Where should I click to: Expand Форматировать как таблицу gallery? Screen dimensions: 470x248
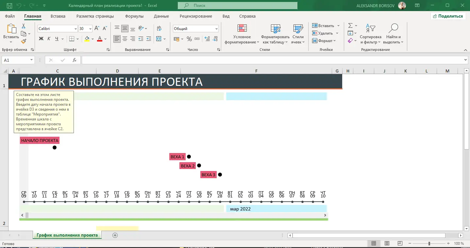click(275, 34)
